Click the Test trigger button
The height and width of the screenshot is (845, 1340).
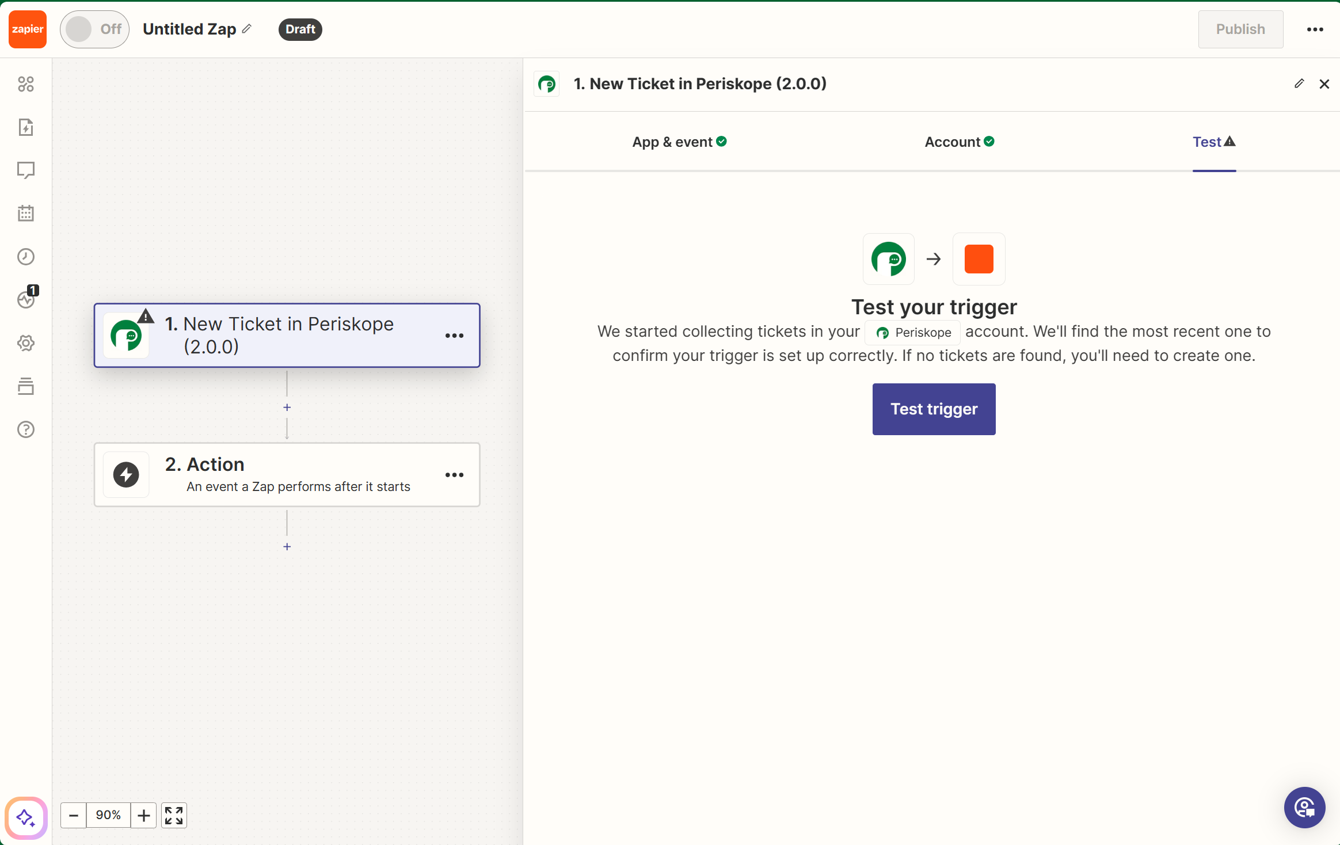[934, 409]
